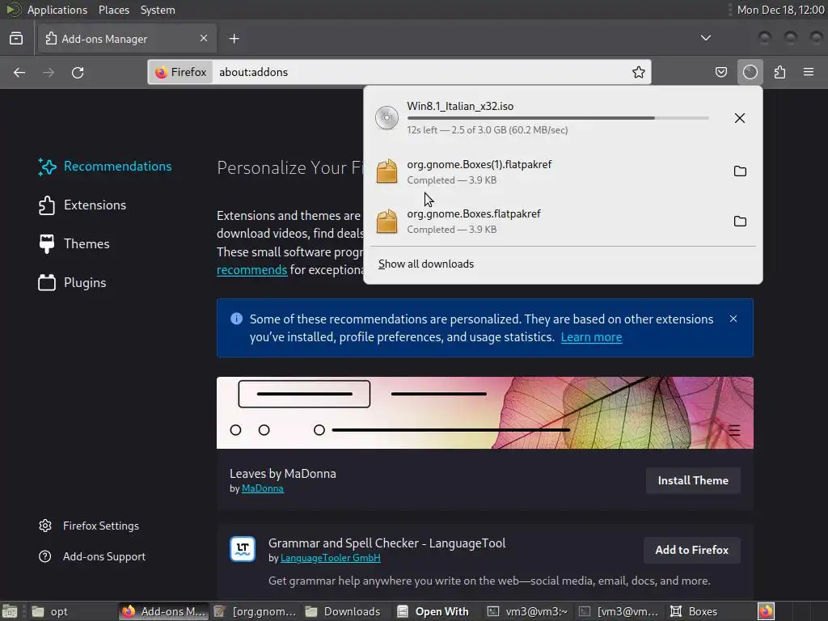The width and height of the screenshot is (828, 621).
Task: Reload the current page
Action: click(x=78, y=72)
